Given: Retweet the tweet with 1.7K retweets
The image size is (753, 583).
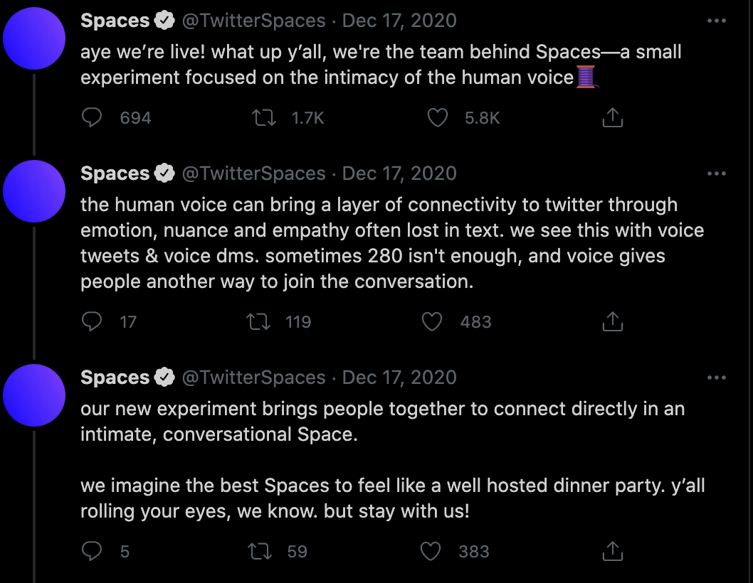Looking at the screenshot, I should coord(265,118).
